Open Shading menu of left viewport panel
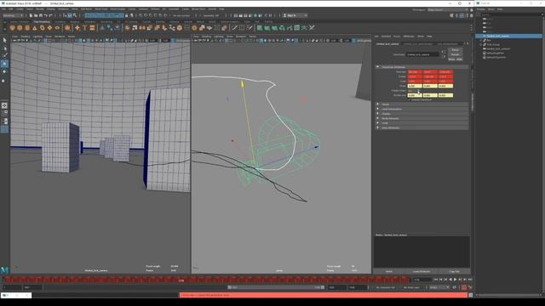Image resolution: width=545 pixels, height=306 pixels. pos(26,36)
